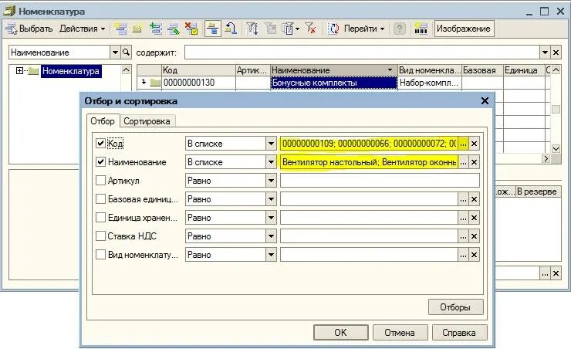
Task: Click the Изображение button
Action: 464,29
